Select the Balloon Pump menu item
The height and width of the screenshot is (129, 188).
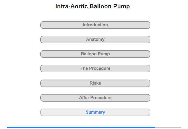(95, 54)
